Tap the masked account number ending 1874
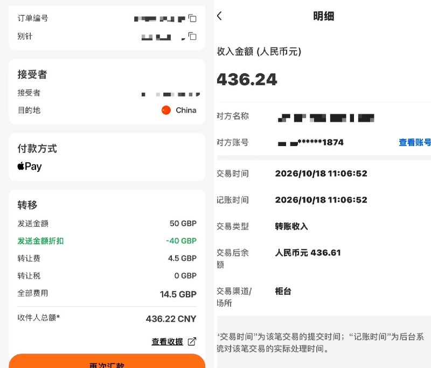This screenshot has width=431, height=368. tap(311, 142)
